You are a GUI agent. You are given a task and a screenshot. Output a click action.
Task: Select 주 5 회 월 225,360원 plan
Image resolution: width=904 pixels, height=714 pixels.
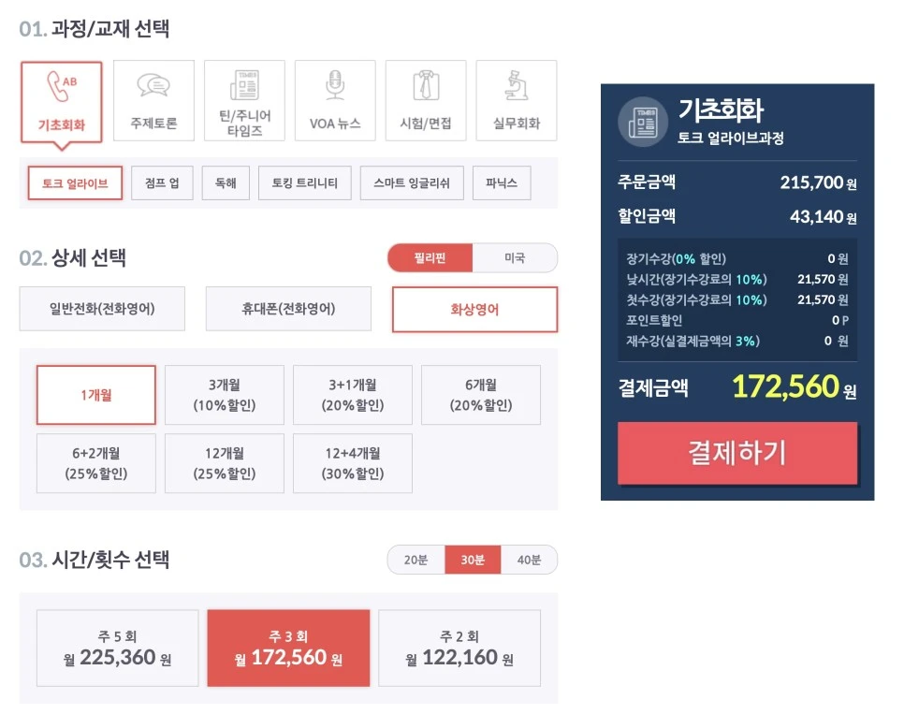tap(118, 648)
